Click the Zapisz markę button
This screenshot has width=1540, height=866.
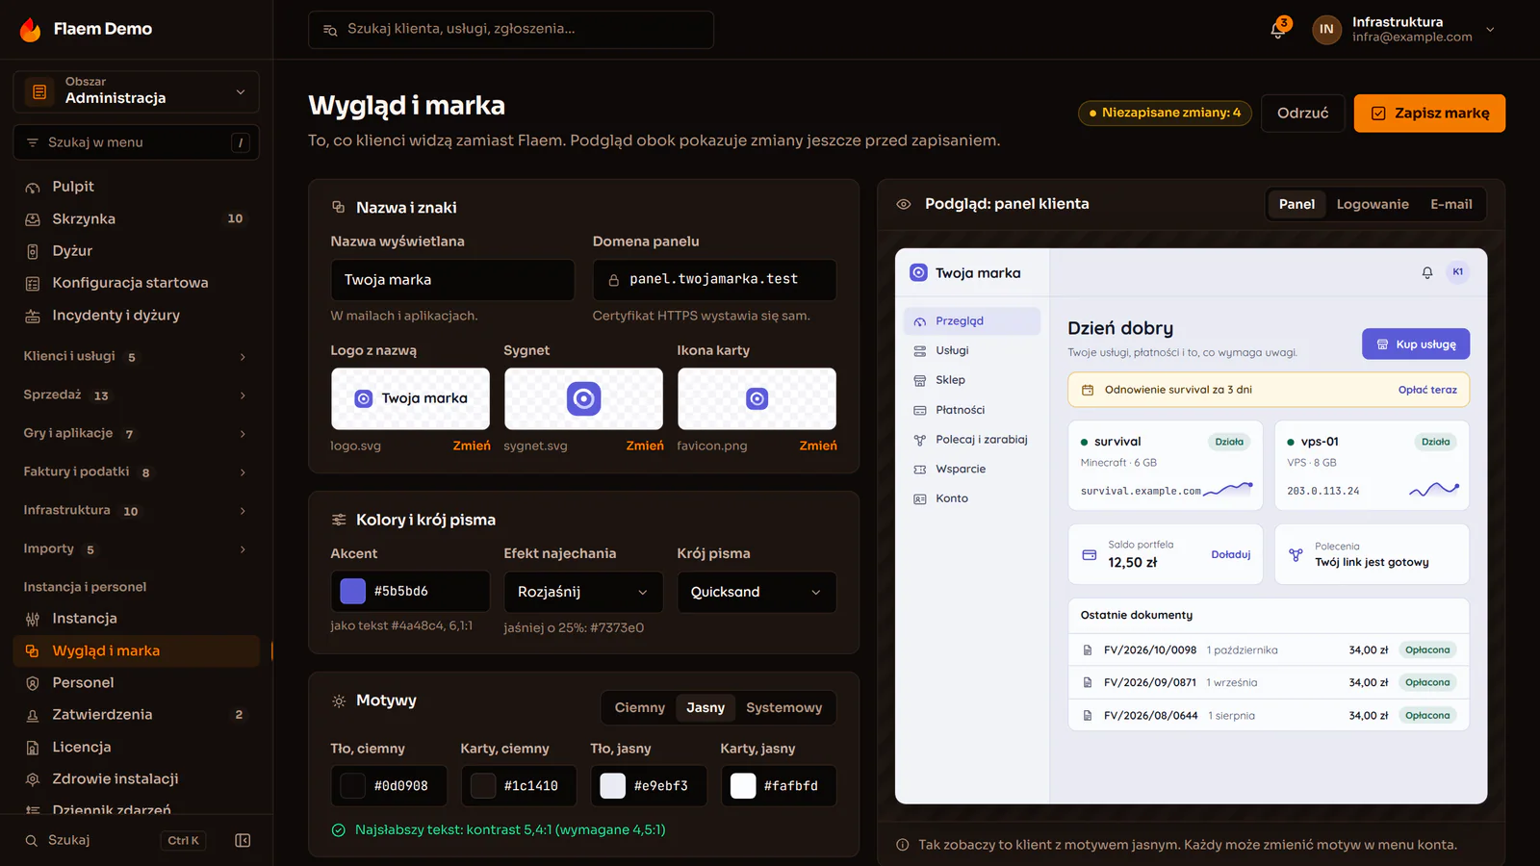[1429, 114]
